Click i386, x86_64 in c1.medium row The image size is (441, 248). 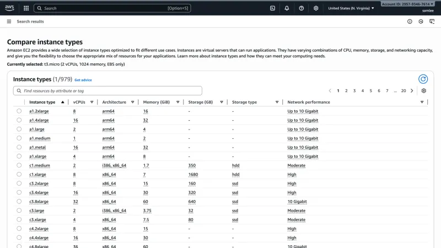coord(114,165)
